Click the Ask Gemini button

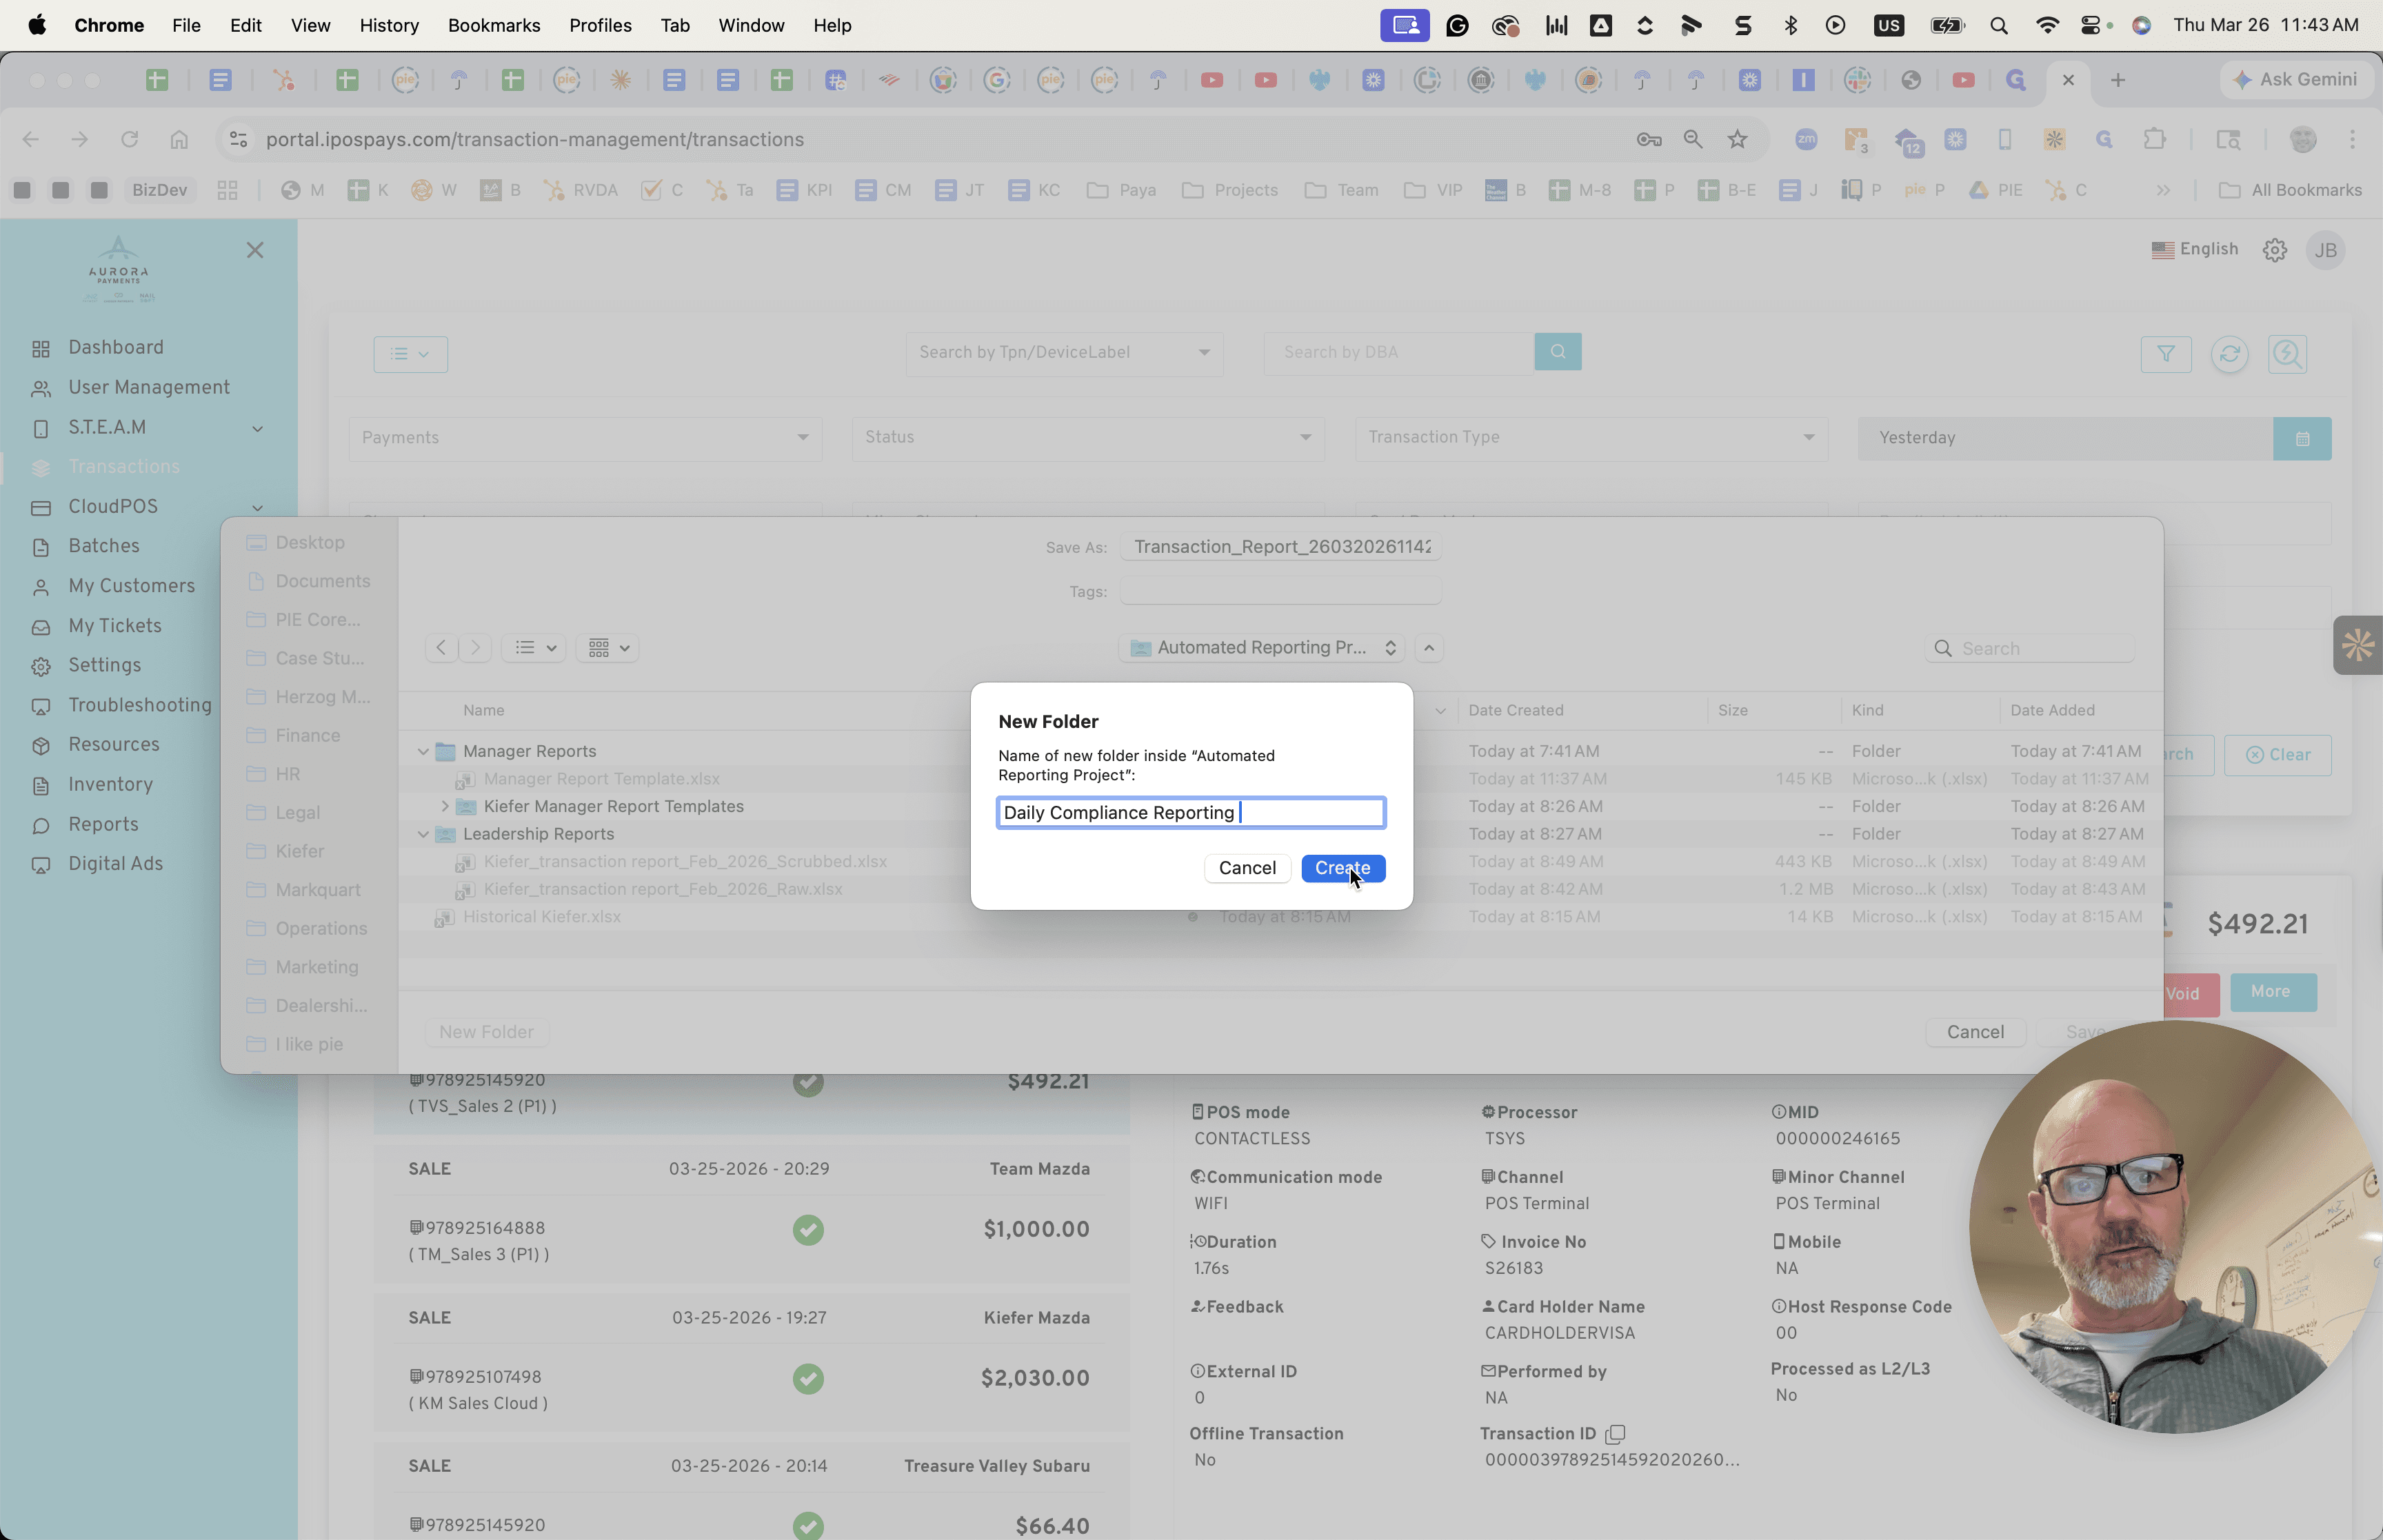[2295, 80]
